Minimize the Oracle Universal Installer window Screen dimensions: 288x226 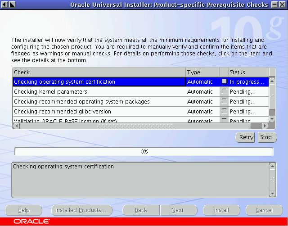tap(274, 5)
